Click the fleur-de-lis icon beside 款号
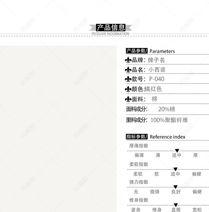This screenshot has height=212, width=209. pyautogui.click(x=128, y=79)
